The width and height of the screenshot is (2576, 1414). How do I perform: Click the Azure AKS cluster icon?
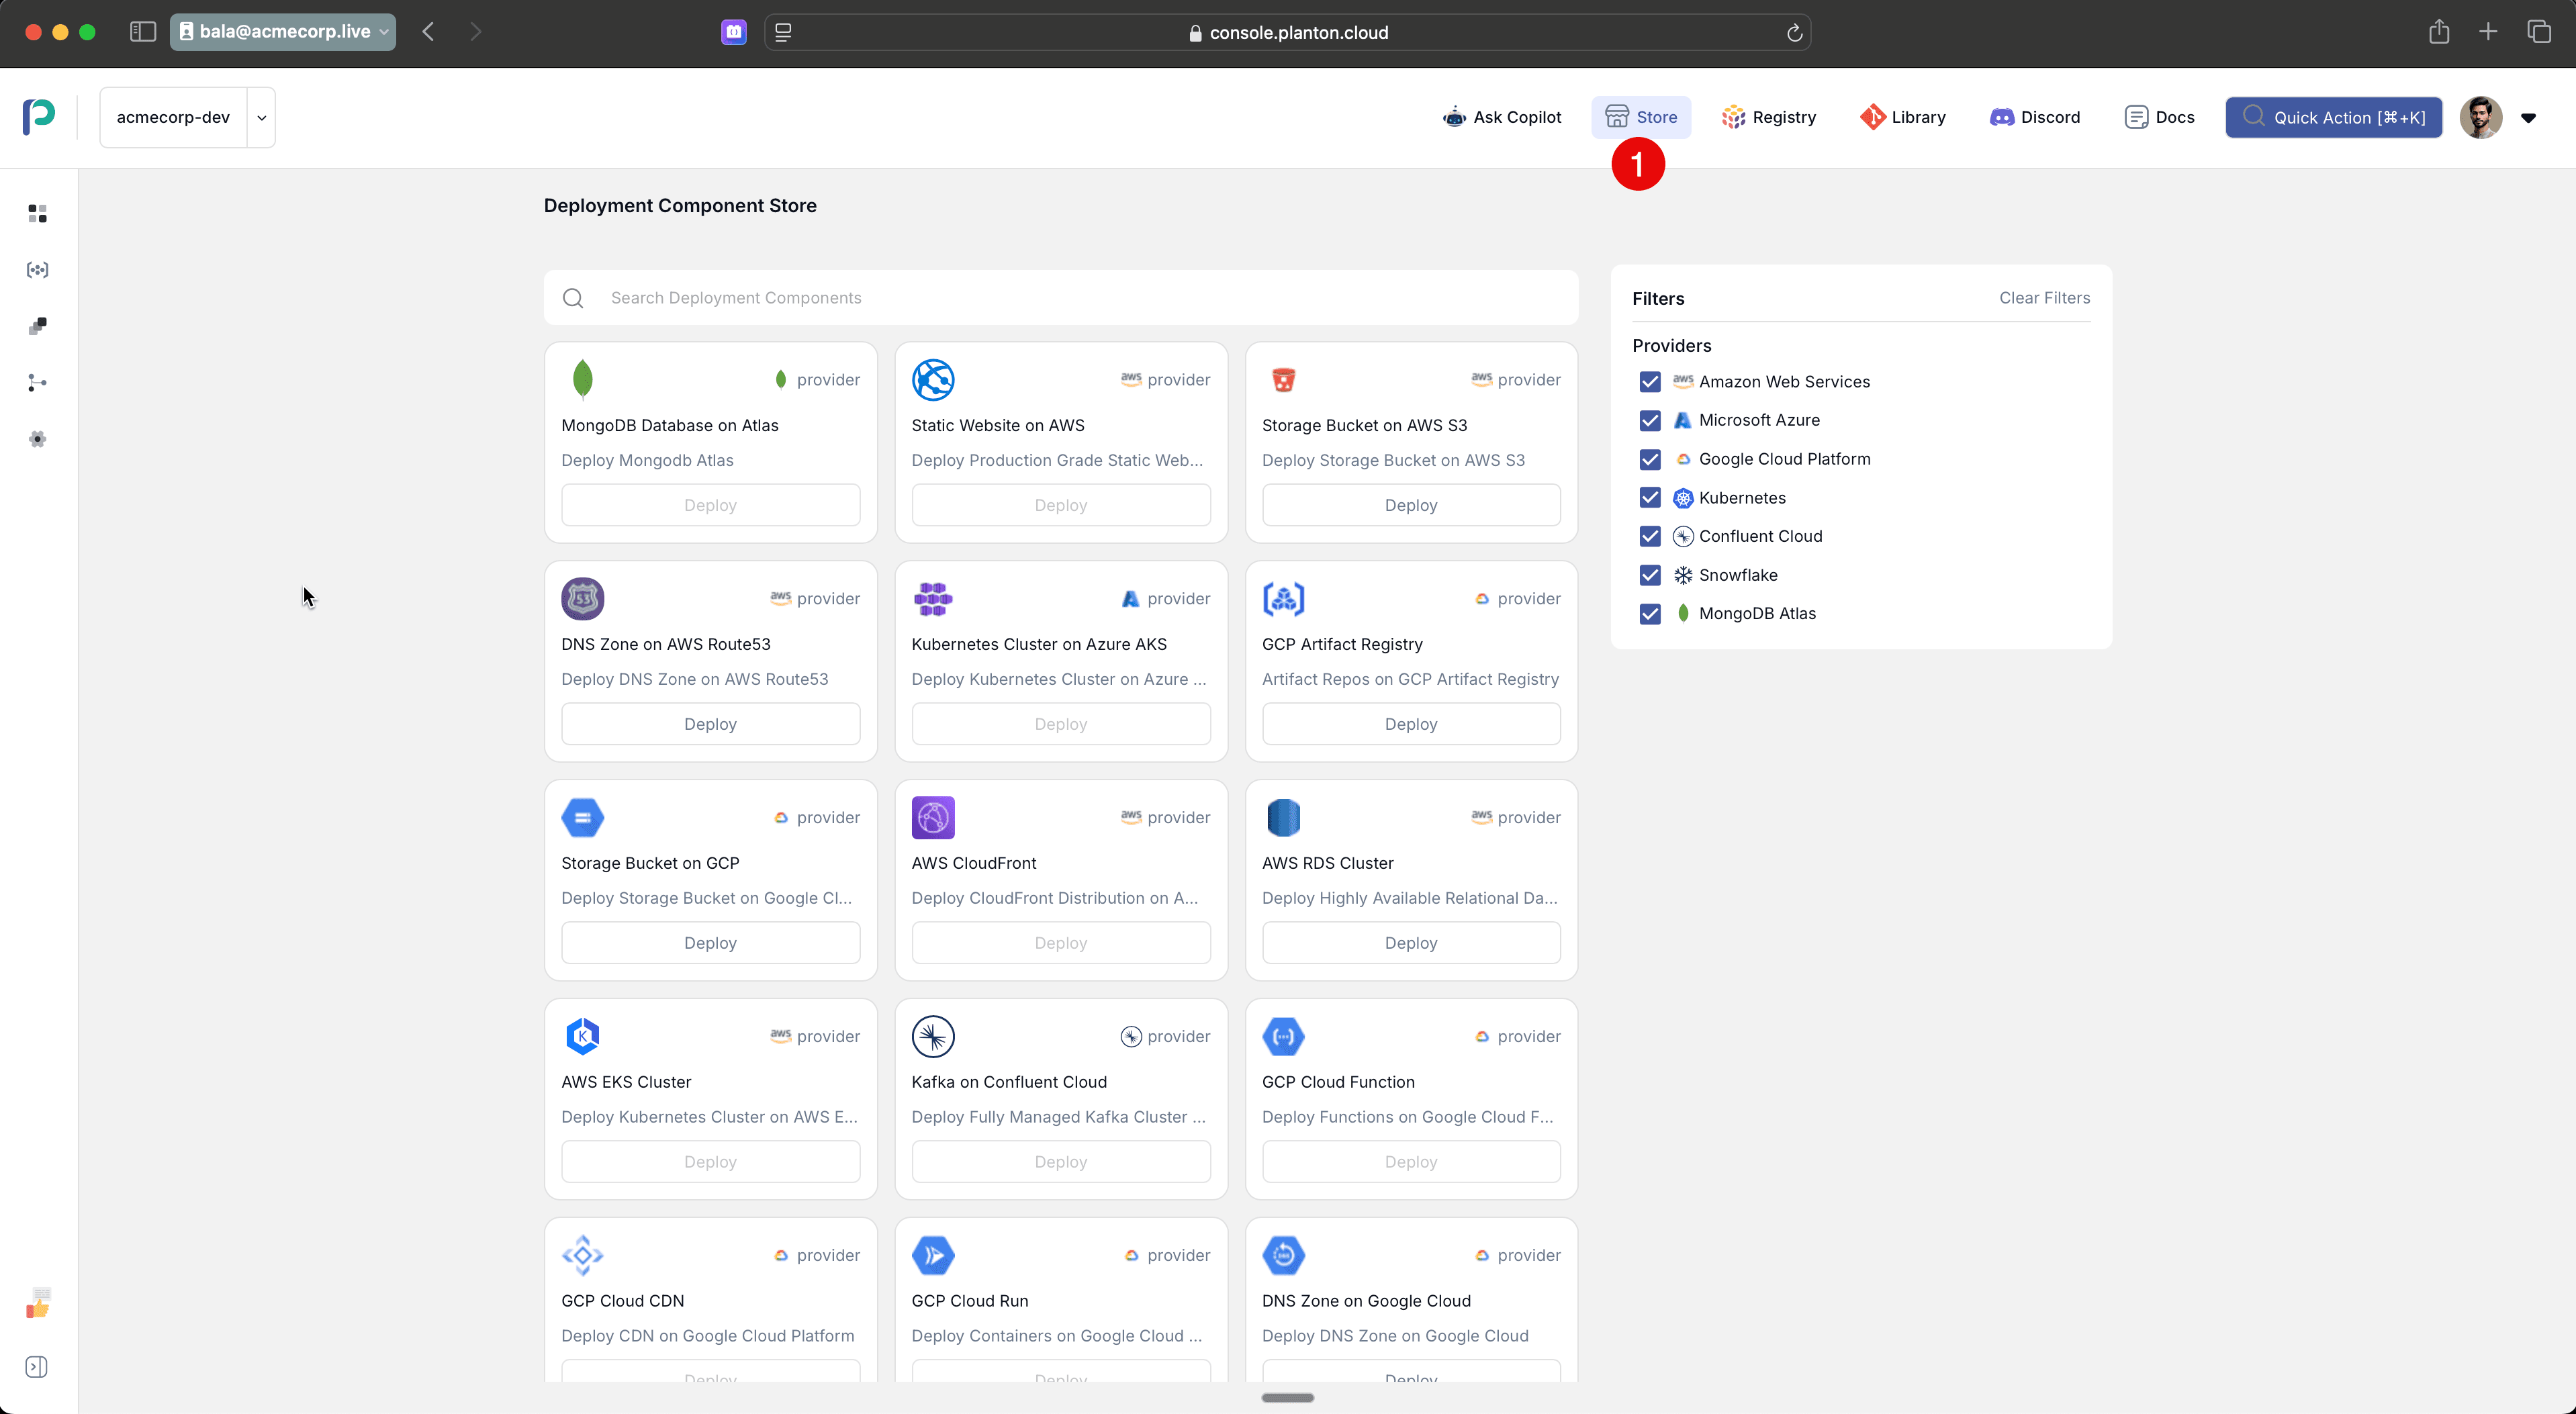[x=933, y=598]
